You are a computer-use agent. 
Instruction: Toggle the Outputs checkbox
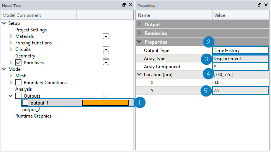pos(18,96)
